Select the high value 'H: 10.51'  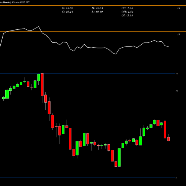coord(97,8)
